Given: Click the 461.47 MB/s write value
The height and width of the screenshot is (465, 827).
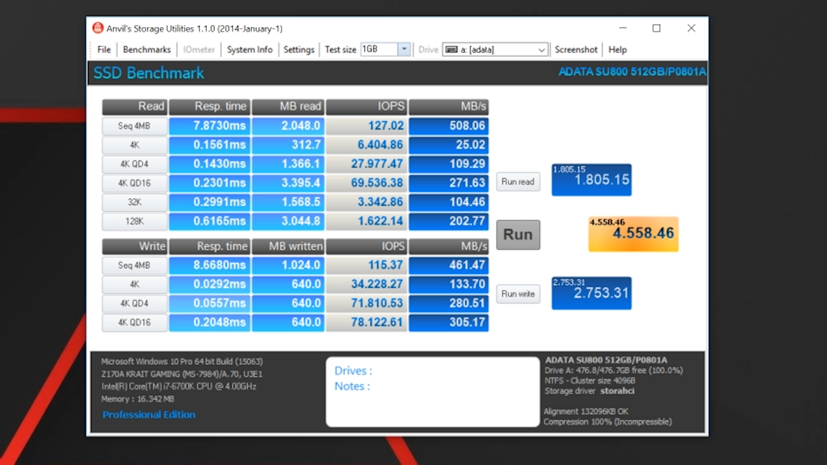Looking at the screenshot, I should click(449, 265).
